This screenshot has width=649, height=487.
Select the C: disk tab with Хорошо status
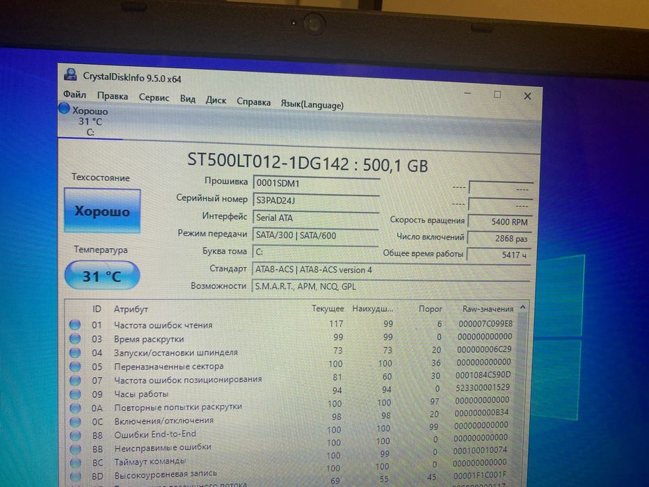click(90, 121)
